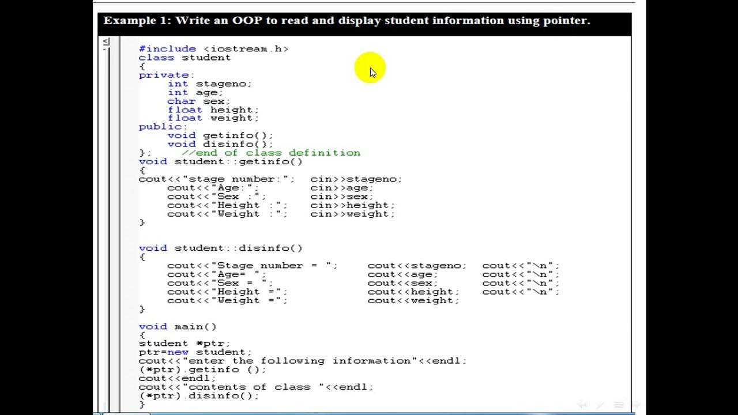Click the "int age;" member line
This screenshot has width=738, height=415.
[x=195, y=92]
